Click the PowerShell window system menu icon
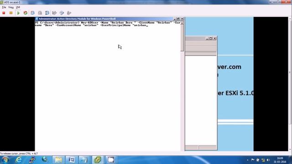 point(36,19)
